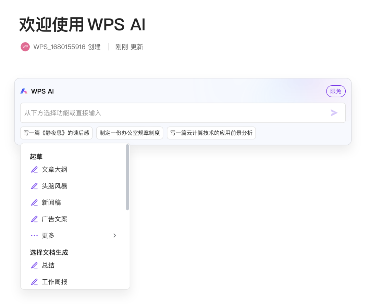Click the WPS AI logo icon
The image size is (370, 304).
point(24,91)
